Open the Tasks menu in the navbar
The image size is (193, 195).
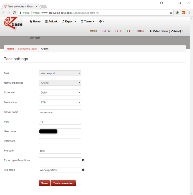tap(88, 21)
